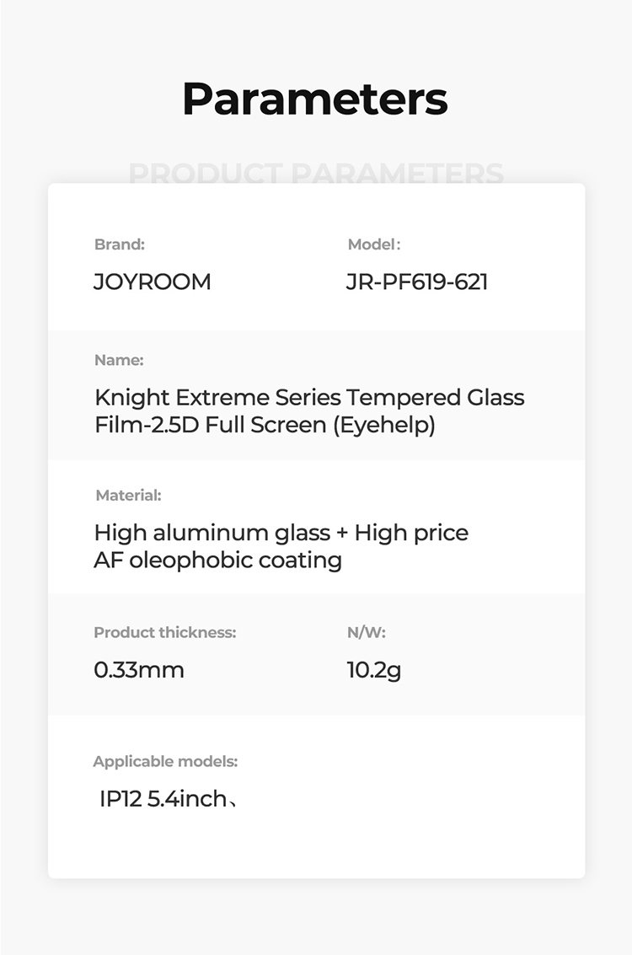The height and width of the screenshot is (955, 632).
Task: Click the Applicable models label
Action: point(166,761)
